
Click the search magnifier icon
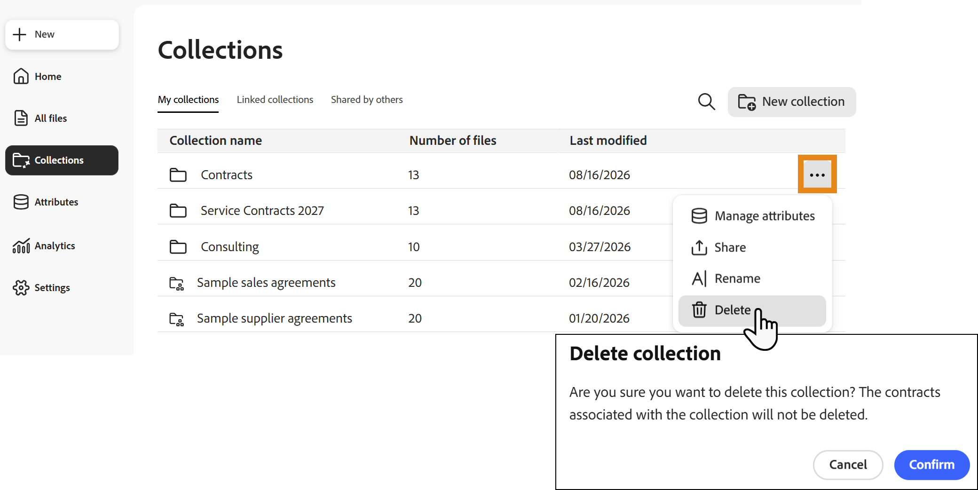706,102
